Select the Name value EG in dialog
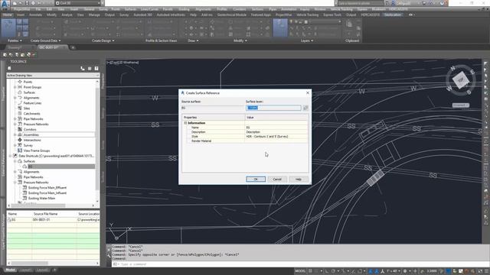The height and width of the screenshot is (275, 490). pos(276,128)
